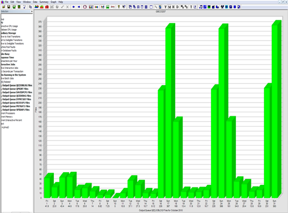Click the blue left arrow icon
This screenshot has height=213, width=288.
point(74,7)
